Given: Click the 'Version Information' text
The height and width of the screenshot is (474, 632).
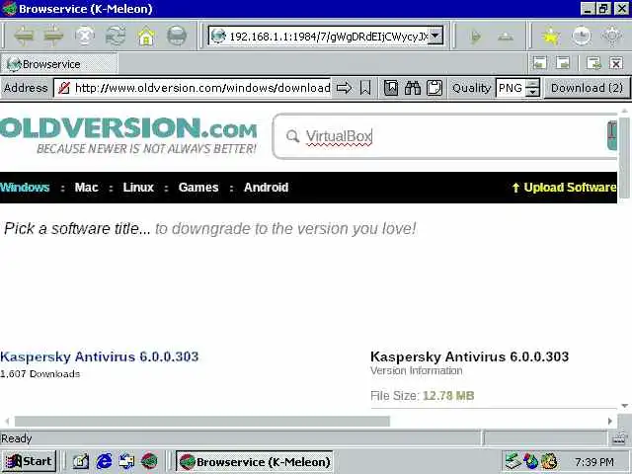Looking at the screenshot, I should tap(417, 371).
